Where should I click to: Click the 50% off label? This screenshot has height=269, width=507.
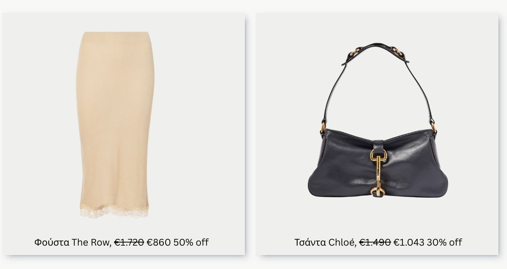click(191, 242)
